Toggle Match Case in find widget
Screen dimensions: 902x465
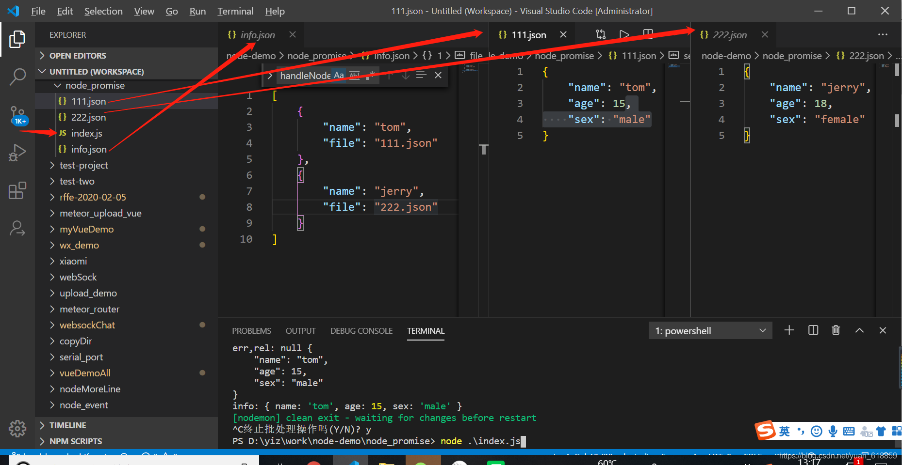[339, 75]
